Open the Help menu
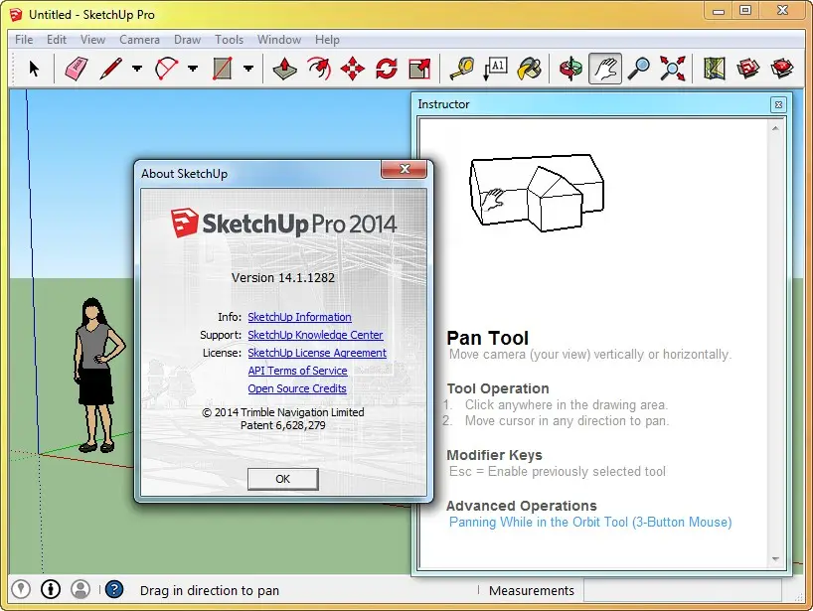This screenshot has height=611, width=813. click(327, 40)
